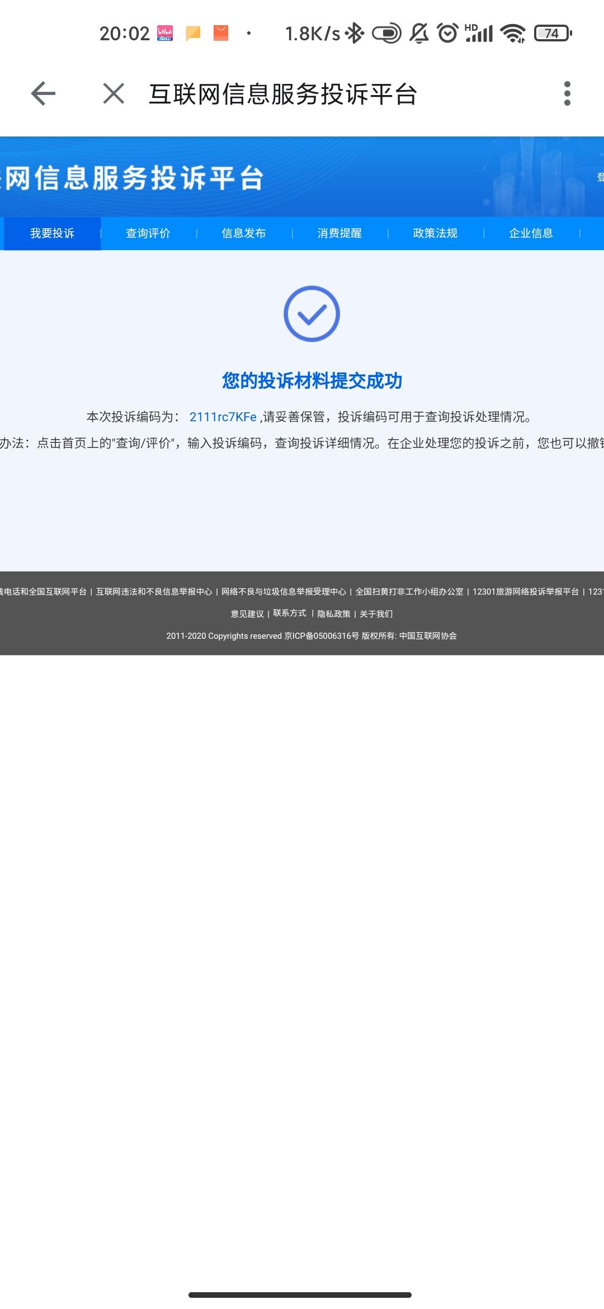Switch to the 查询评价 tab
This screenshot has height=1309, width=604.
tap(148, 233)
